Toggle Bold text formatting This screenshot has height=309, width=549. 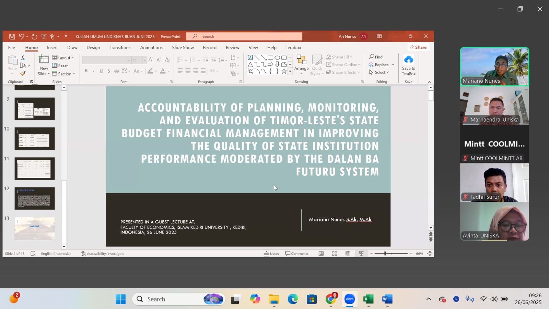(x=86, y=71)
